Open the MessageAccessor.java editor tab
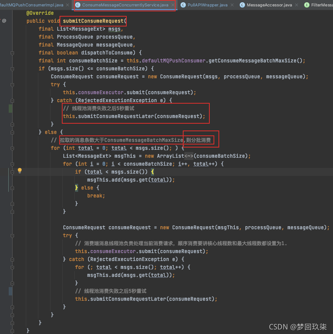This screenshot has width=333, height=334. click(x=269, y=5)
